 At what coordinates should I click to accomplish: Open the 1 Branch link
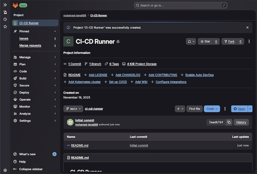[x=95, y=64]
